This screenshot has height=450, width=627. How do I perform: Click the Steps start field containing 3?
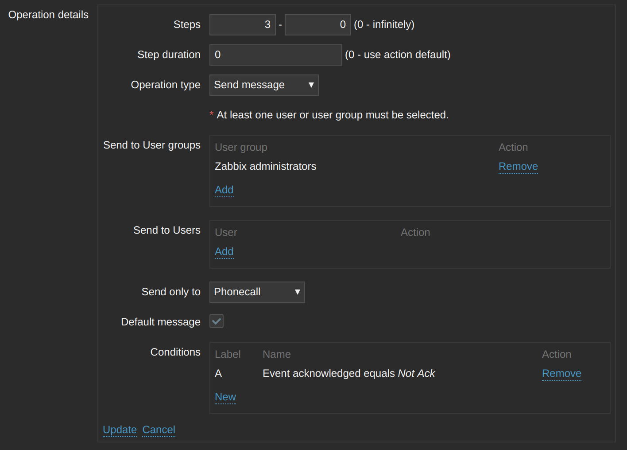coord(242,25)
